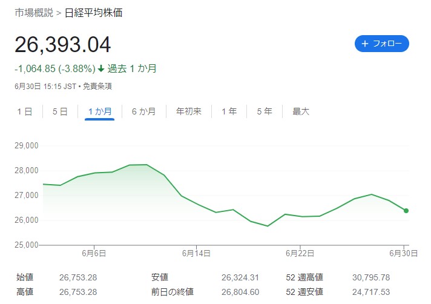Viewport: 431px width, 304px height.
Task: Click the green down arrow icon
Action: point(101,68)
